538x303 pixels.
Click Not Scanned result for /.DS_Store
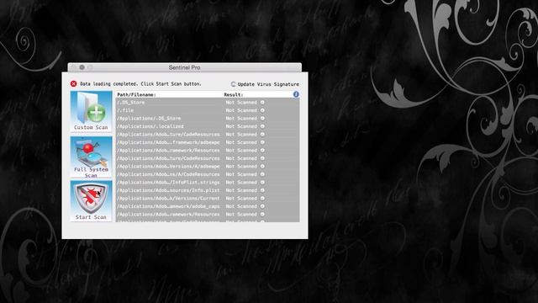pos(241,103)
